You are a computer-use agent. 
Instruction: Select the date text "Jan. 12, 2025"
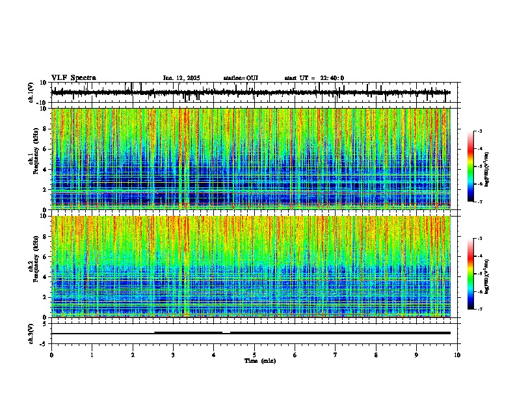point(181,78)
